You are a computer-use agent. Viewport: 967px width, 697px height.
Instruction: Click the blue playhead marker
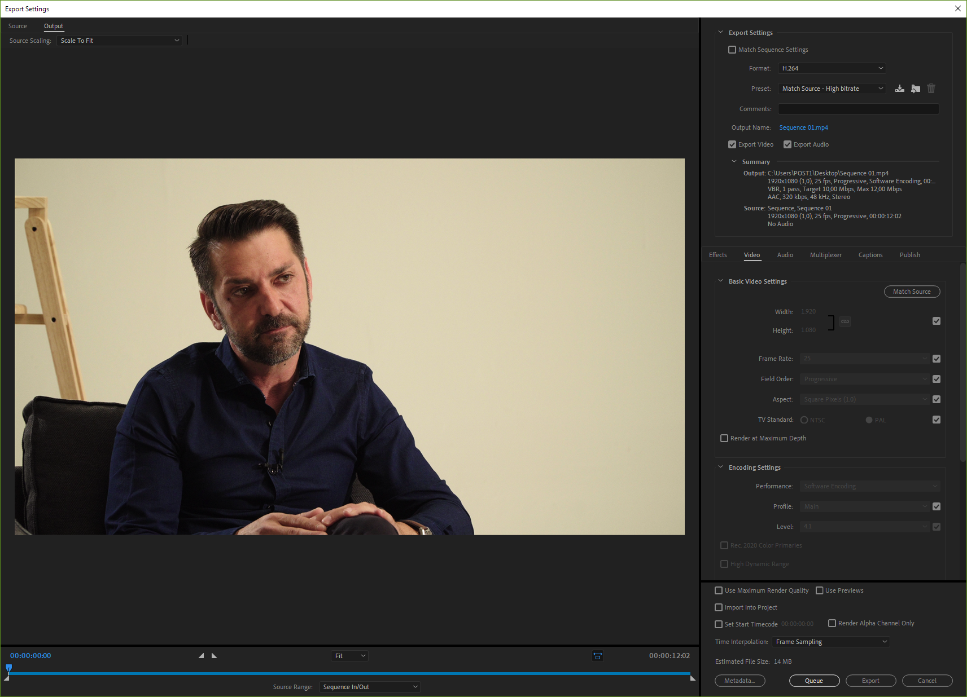click(x=8, y=668)
